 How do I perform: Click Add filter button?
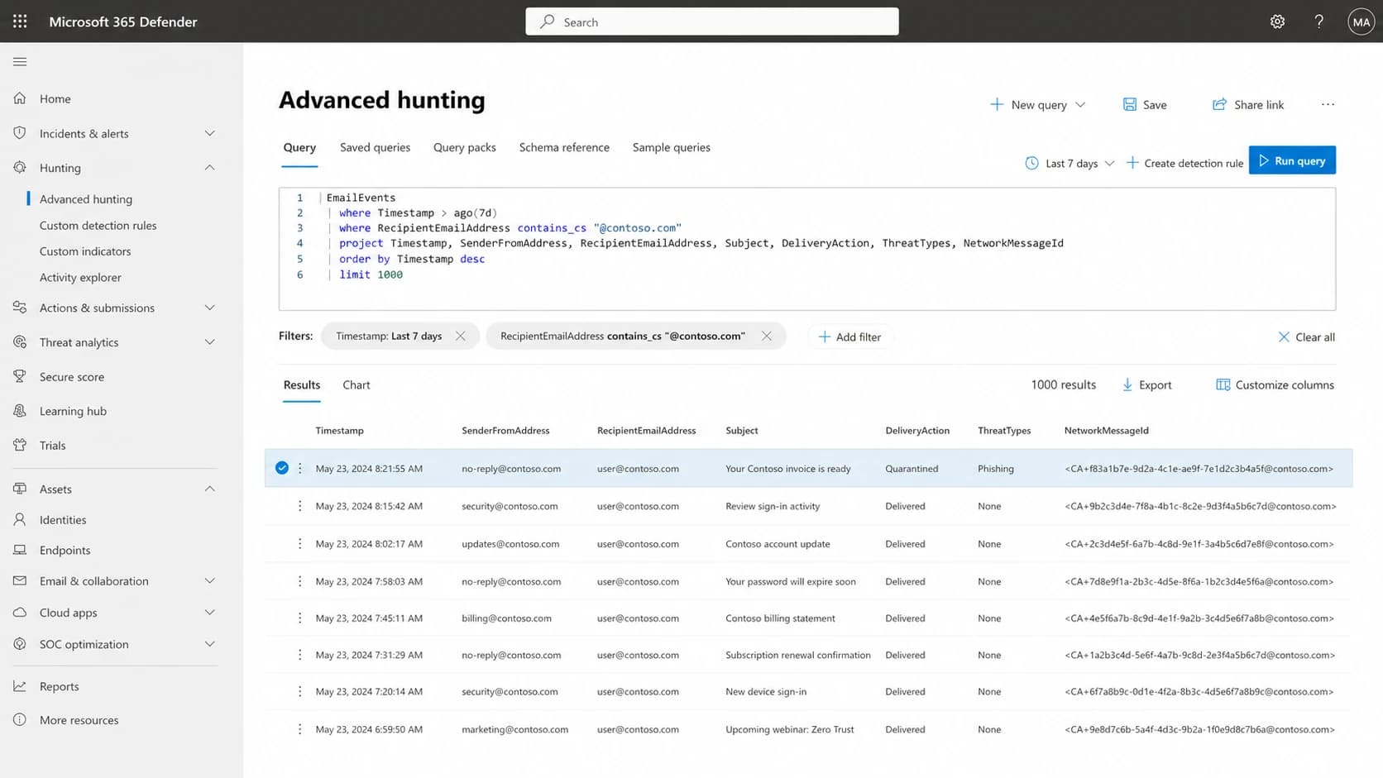pyautogui.click(x=849, y=336)
